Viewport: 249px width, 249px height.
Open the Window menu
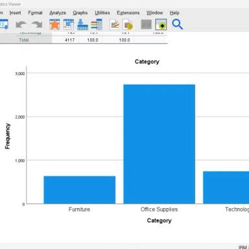[x=154, y=13]
